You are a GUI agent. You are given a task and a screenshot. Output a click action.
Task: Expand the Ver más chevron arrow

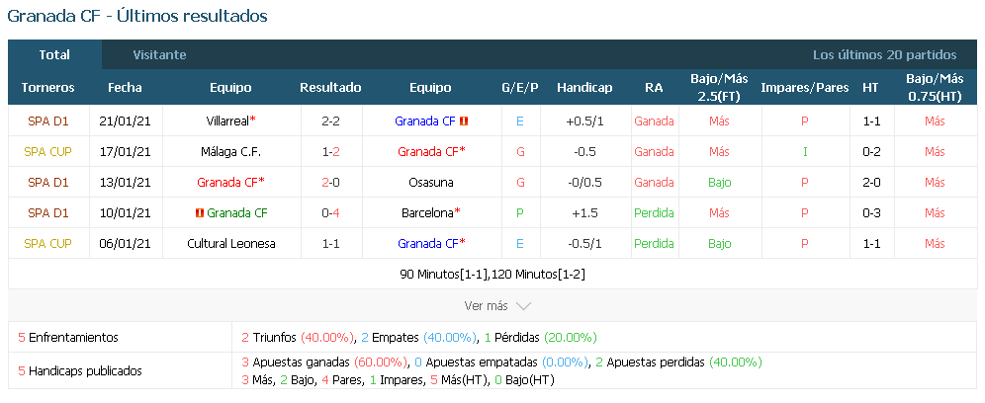pos(523,306)
